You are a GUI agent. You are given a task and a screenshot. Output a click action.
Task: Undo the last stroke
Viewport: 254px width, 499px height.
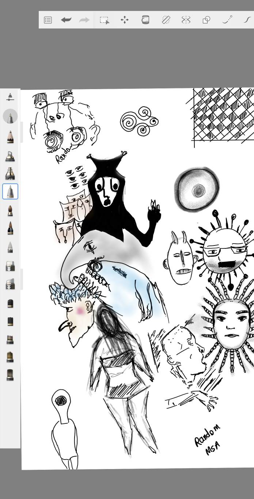click(x=66, y=20)
